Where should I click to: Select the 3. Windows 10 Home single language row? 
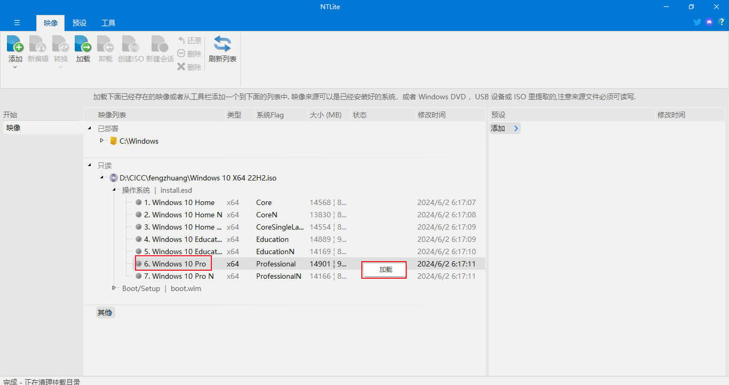(308, 227)
